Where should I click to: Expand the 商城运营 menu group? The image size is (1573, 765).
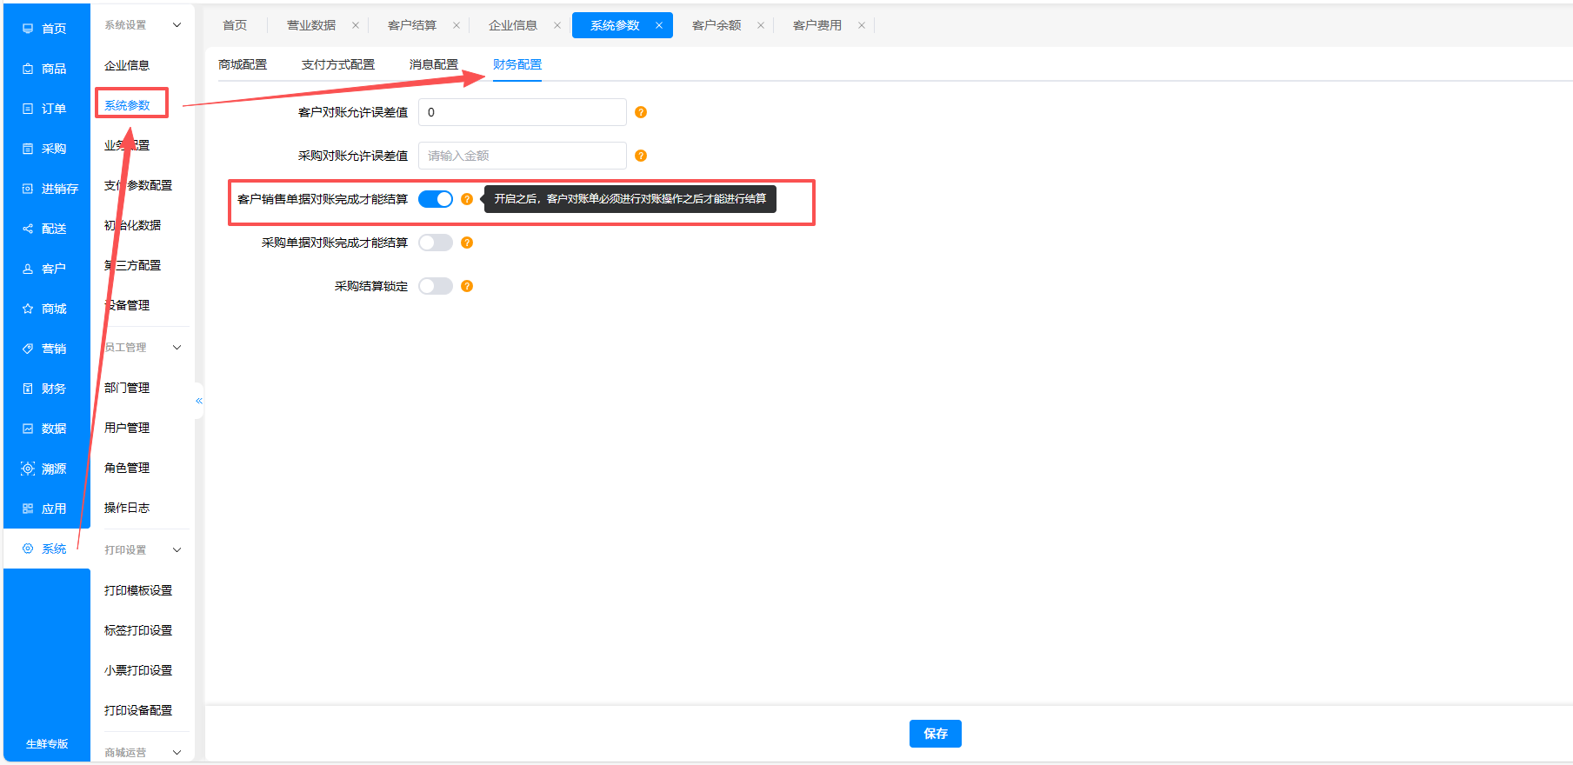coord(177,752)
